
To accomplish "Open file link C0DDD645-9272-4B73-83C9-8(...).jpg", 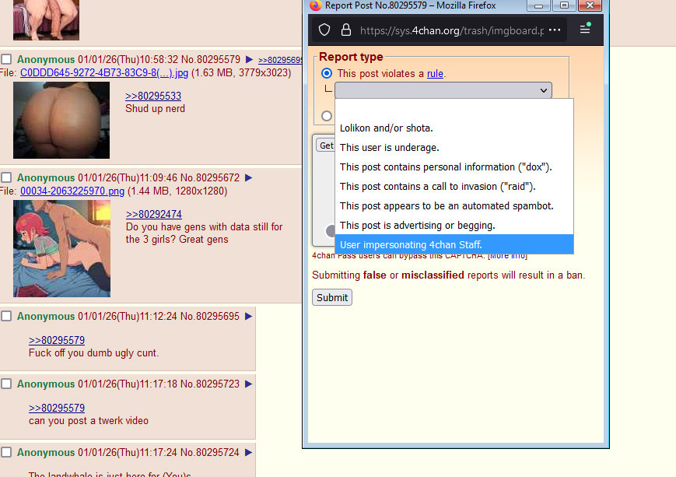I will (x=104, y=73).
